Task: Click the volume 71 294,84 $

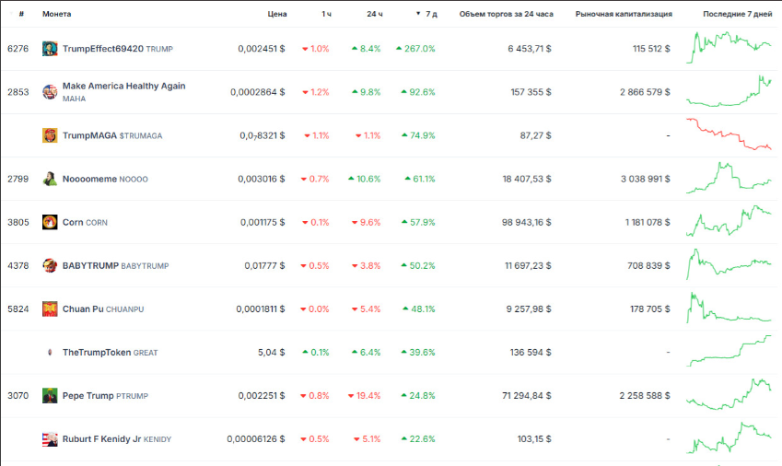Action: click(527, 396)
